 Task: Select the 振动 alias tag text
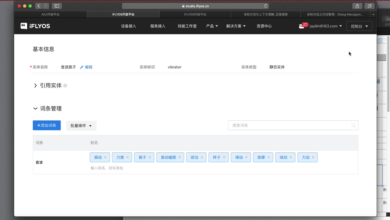click(98, 157)
